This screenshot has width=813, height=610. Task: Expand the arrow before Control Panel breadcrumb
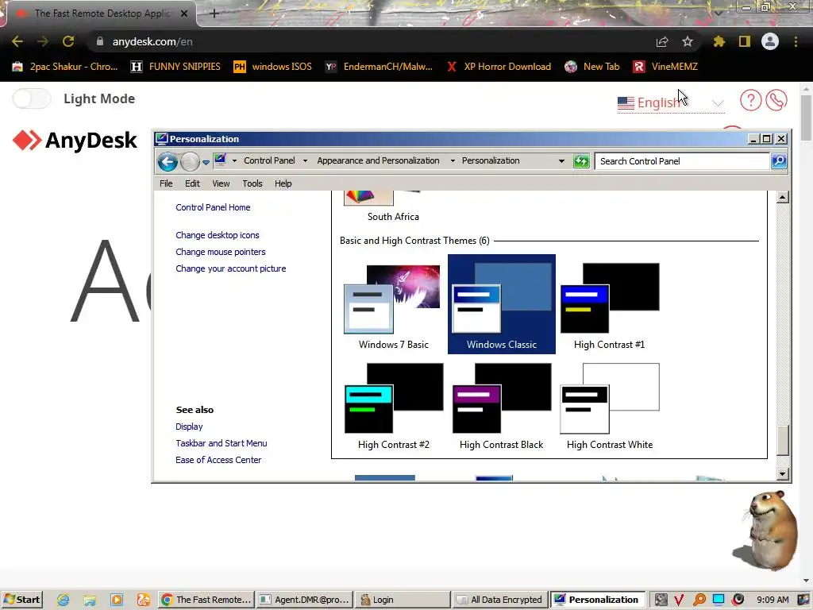(234, 160)
